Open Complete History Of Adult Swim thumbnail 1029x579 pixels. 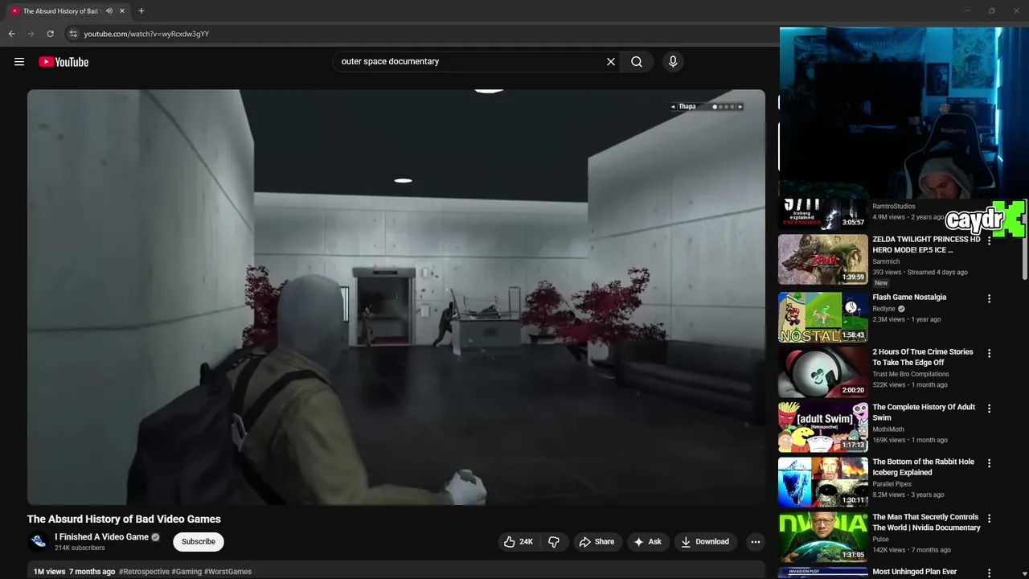[x=823, y=427]
